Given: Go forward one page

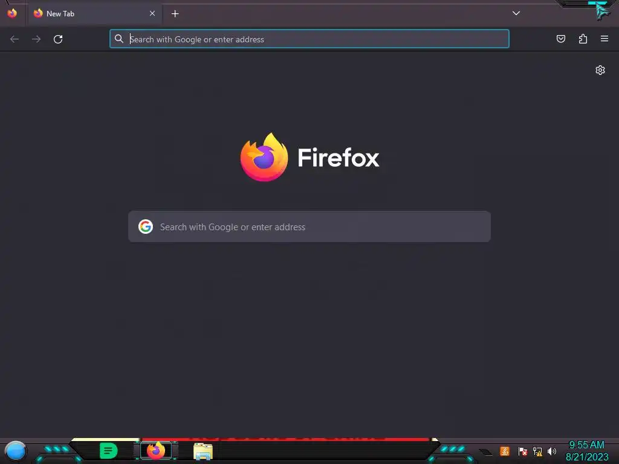Looking at the screenshot, I should point(36,39).
